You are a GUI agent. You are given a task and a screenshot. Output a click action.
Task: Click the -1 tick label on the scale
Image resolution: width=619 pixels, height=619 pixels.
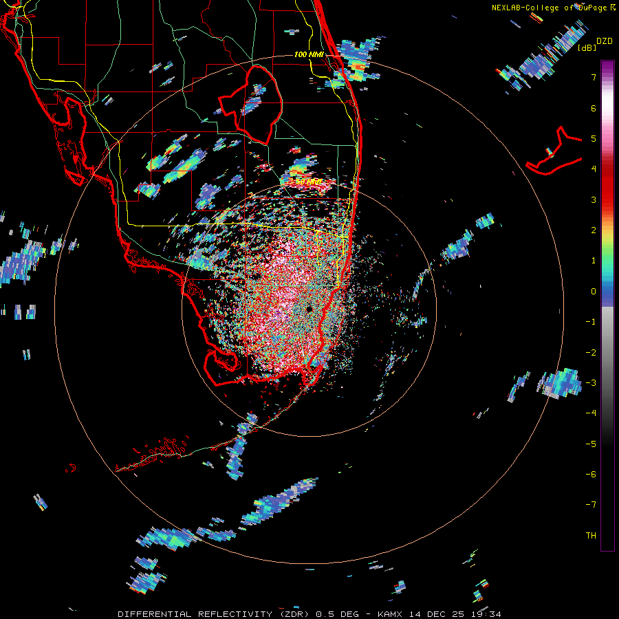pos(591,322)
